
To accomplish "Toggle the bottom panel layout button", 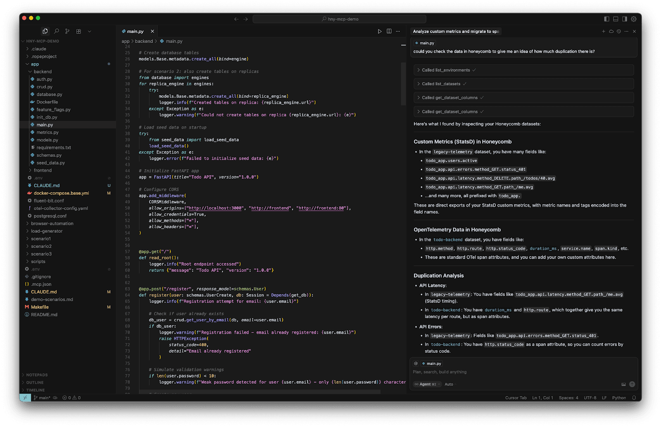I will click(x=616, y=19).
